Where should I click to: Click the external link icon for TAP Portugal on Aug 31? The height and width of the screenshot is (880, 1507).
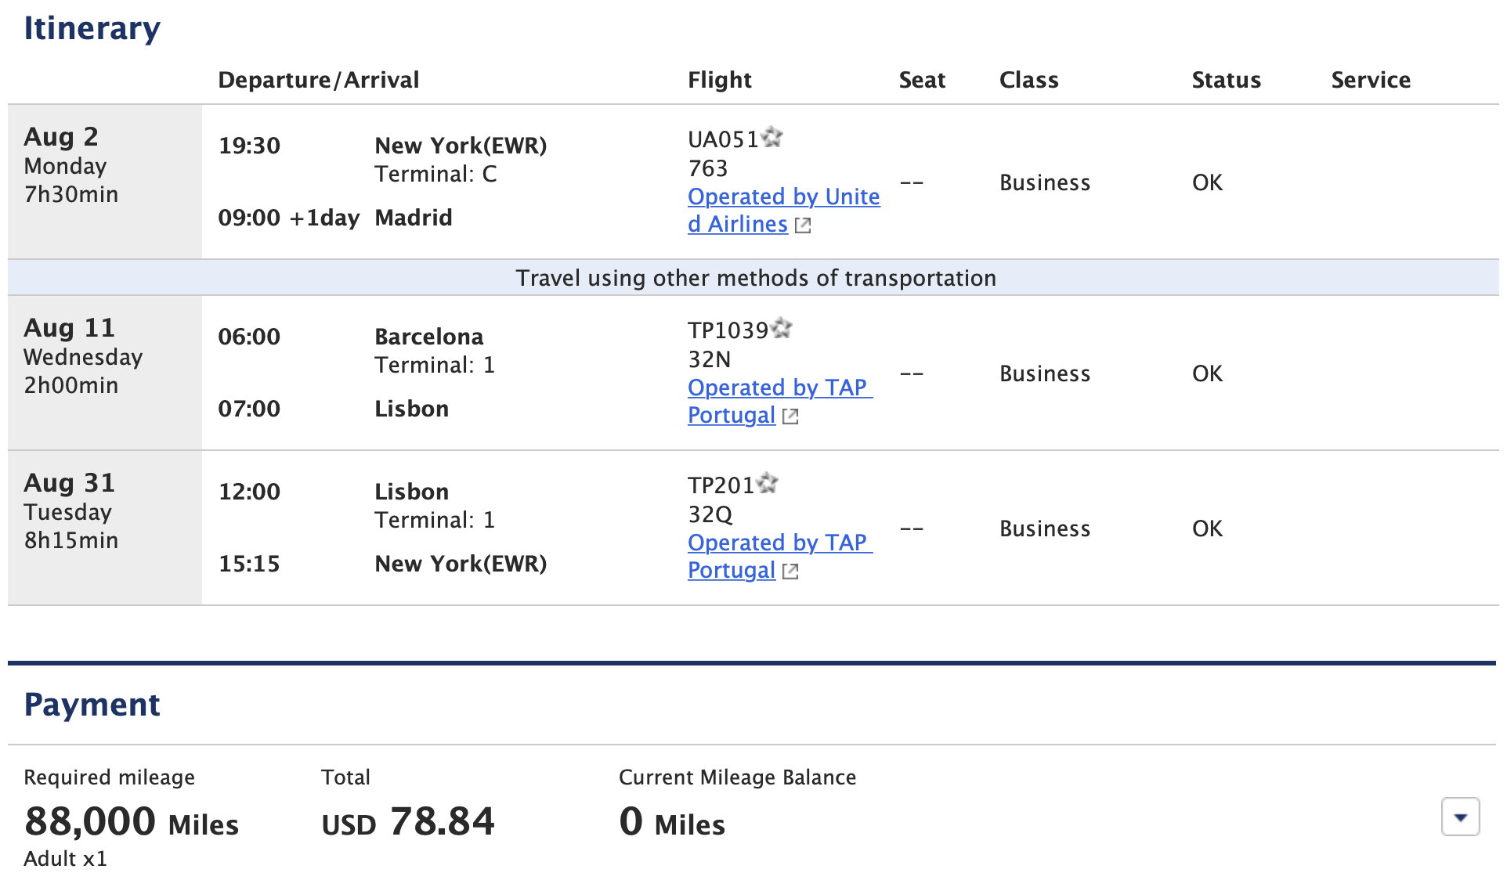pyautogui.click(x=790, y=572)
